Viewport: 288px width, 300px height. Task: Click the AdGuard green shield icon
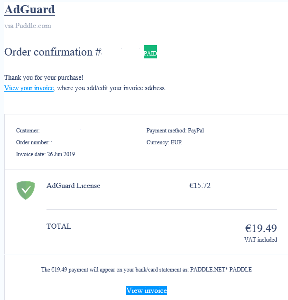tap(26, 190)
